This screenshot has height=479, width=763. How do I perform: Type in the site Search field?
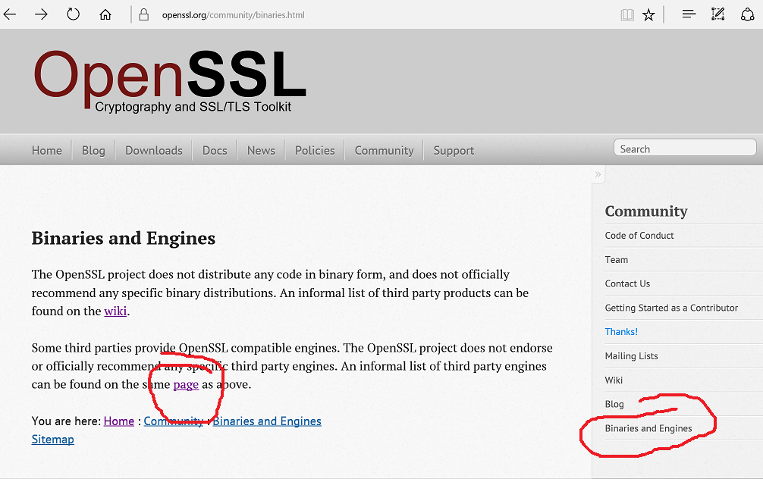click(684, 149)
